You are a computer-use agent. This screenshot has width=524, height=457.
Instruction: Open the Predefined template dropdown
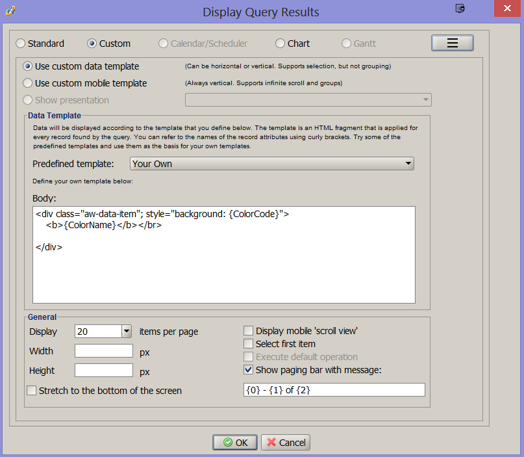271,164
